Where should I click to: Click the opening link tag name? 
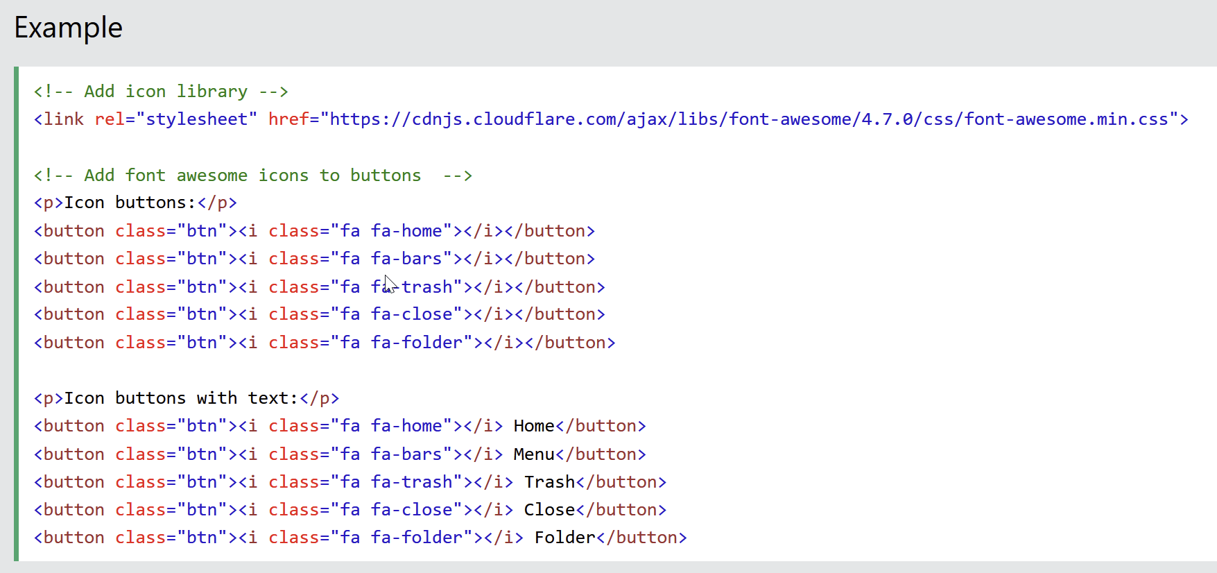63,119
